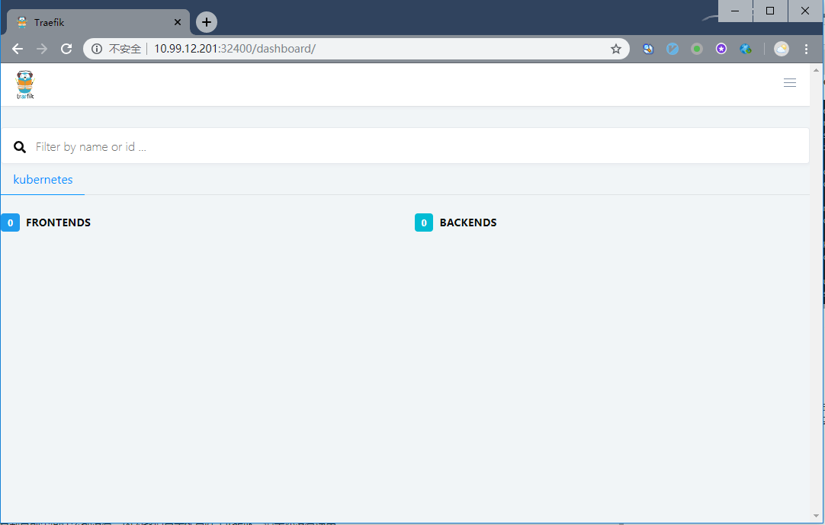
Task: Open Chrome's three-dot menu
Action: pos(806,49)
